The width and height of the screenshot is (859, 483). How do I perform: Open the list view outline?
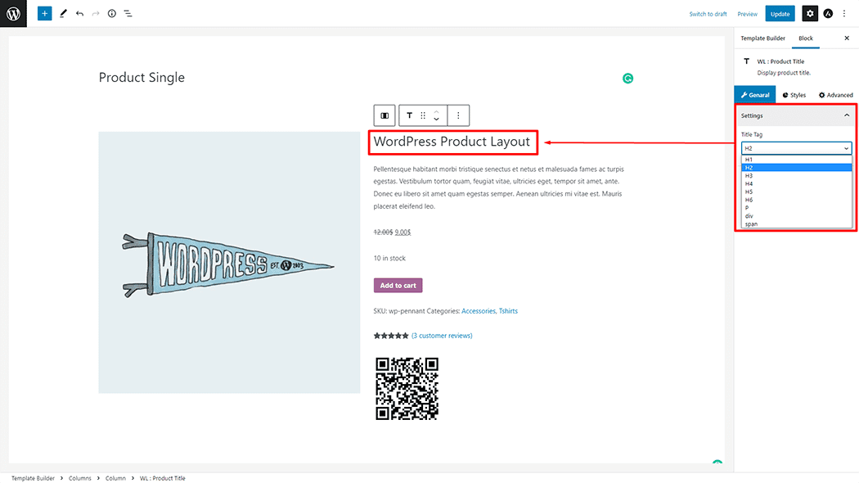128,13
